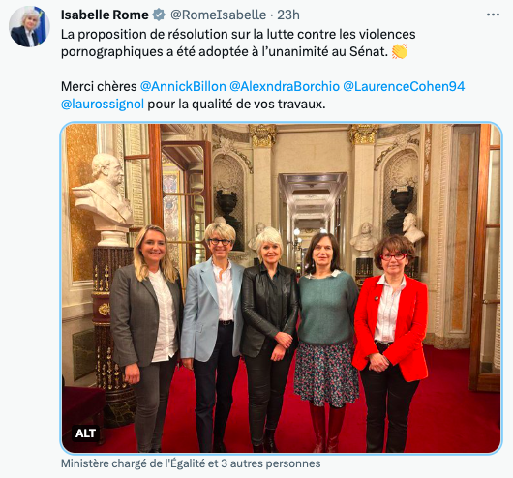Click the verified badge next to Isabelle Rome
513x478 pixels.
(x=160, y=15)
